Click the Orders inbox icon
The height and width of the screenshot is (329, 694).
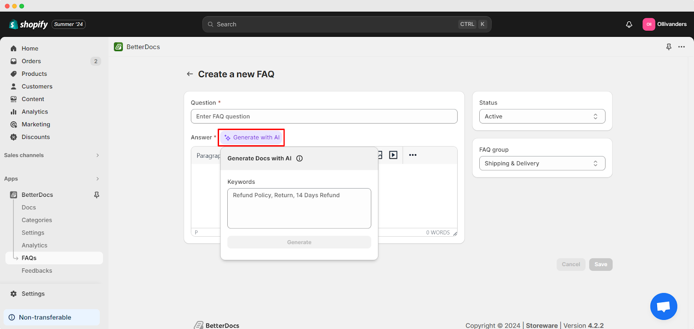coord(13,61)
